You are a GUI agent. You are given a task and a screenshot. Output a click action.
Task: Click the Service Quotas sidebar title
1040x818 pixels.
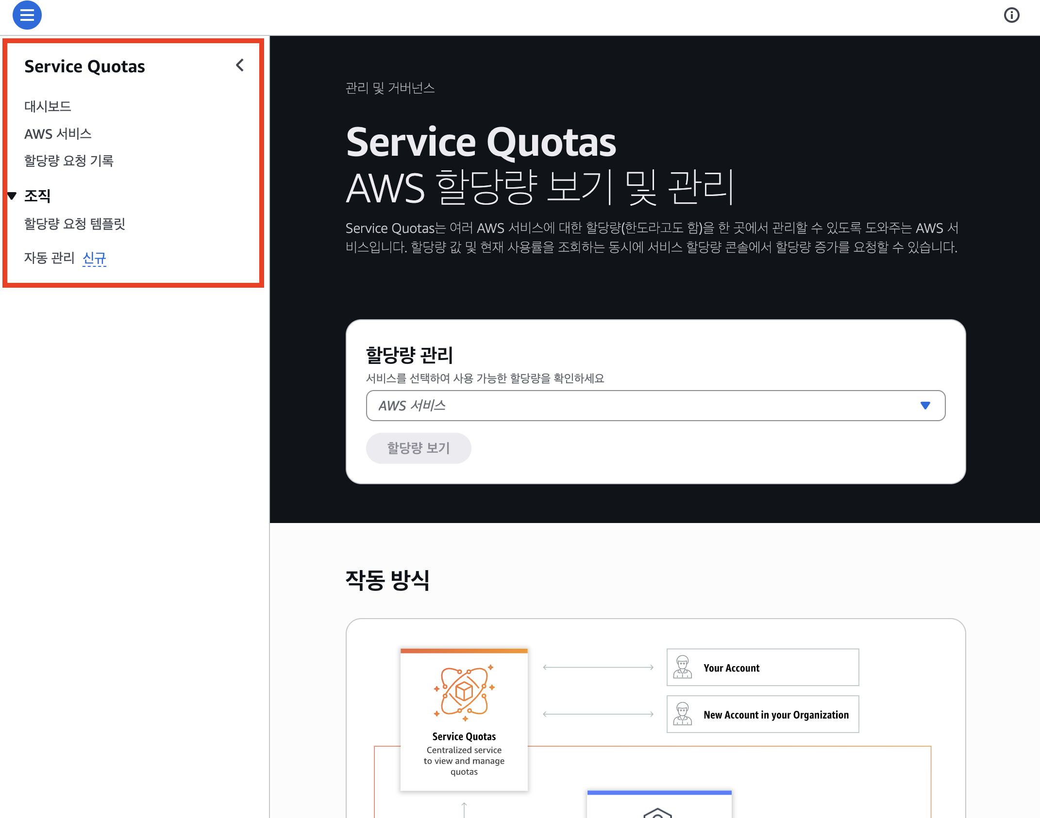(x=84, y=66)
